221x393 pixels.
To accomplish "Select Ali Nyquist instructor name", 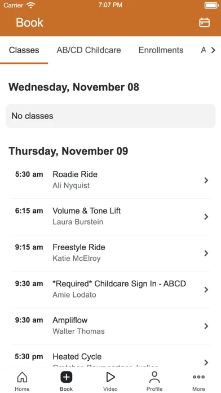I will coord(71,185).
